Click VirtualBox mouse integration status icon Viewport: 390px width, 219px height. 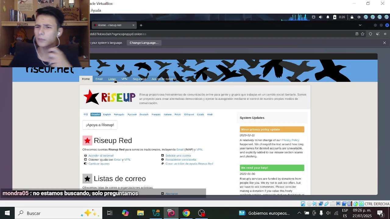coord(356,204)
